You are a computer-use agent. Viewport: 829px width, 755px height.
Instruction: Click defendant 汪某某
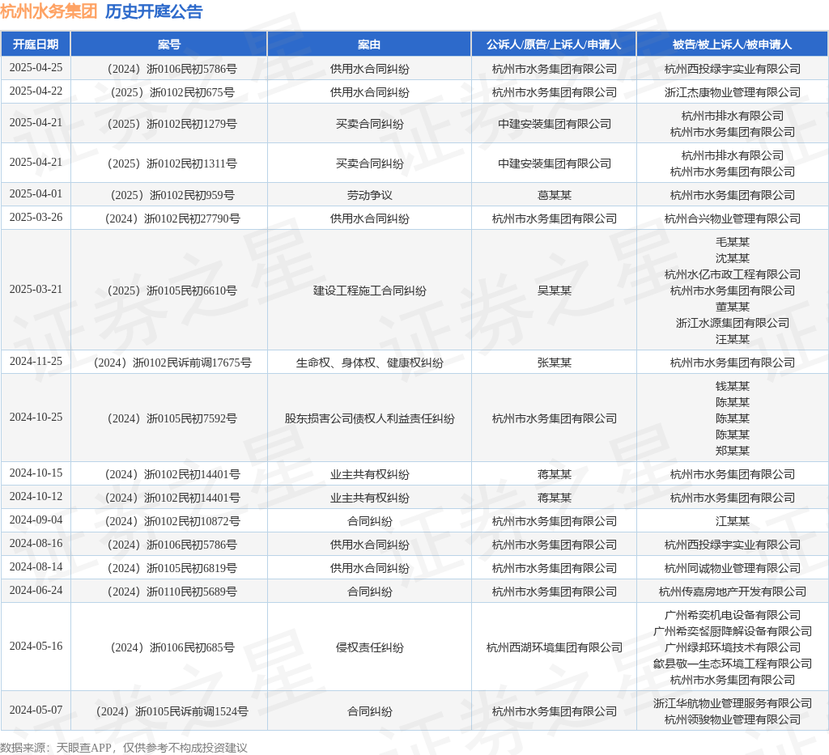[732, 339]
